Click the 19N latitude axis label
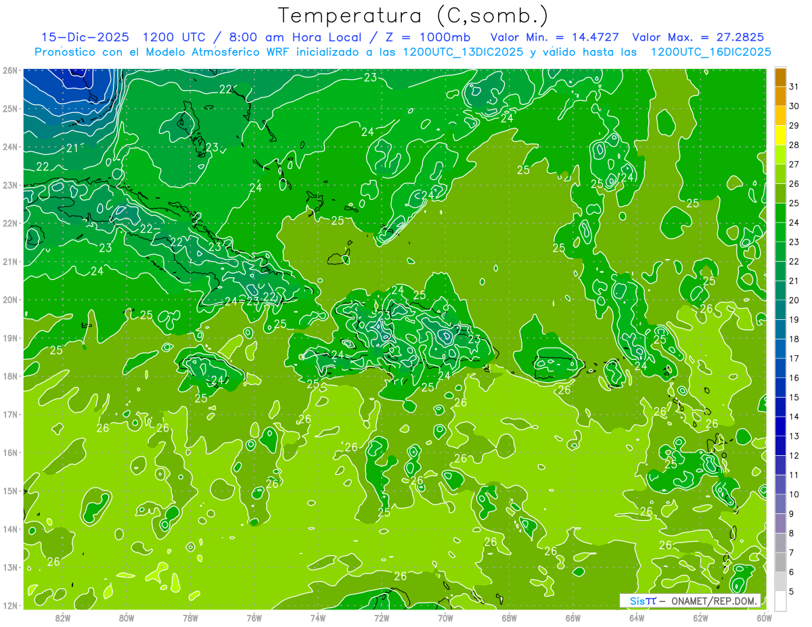 (x=10, y=338)
